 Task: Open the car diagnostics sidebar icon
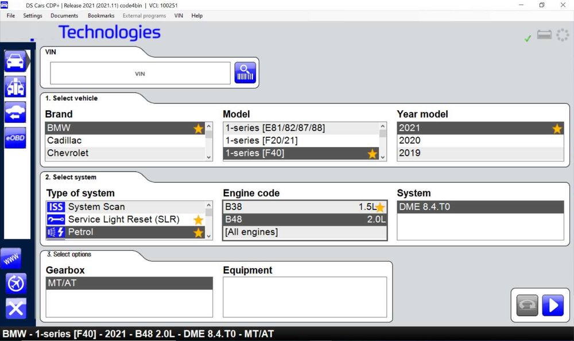(x=15, y=61)
